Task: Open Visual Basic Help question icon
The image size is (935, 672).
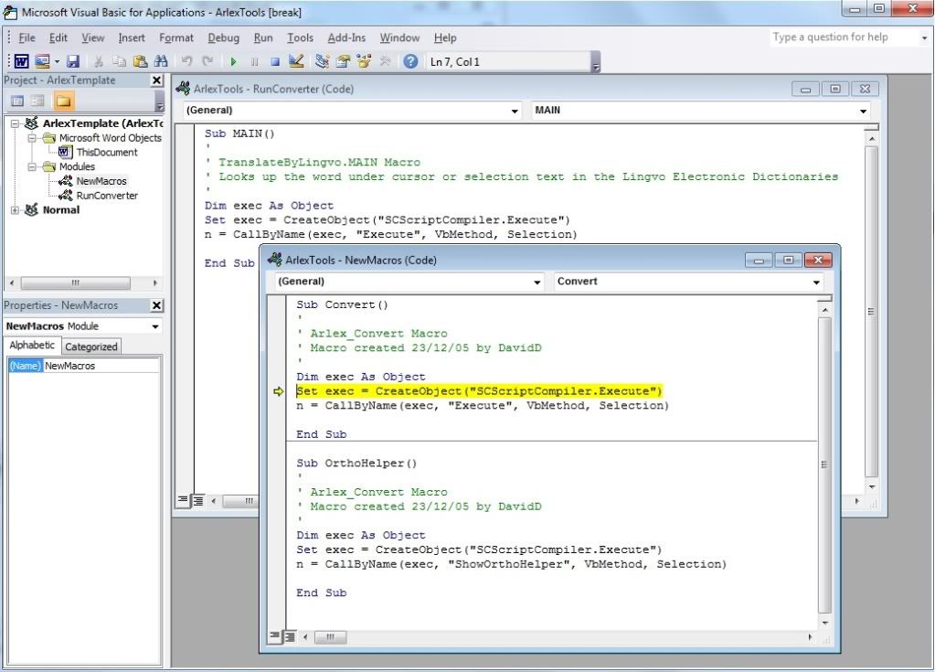Action: [410, 61]
